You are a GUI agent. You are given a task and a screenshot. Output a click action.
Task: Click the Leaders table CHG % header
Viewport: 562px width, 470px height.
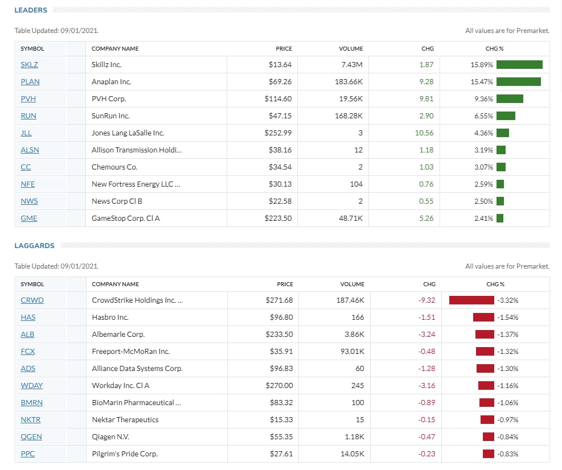click(494, 49)
